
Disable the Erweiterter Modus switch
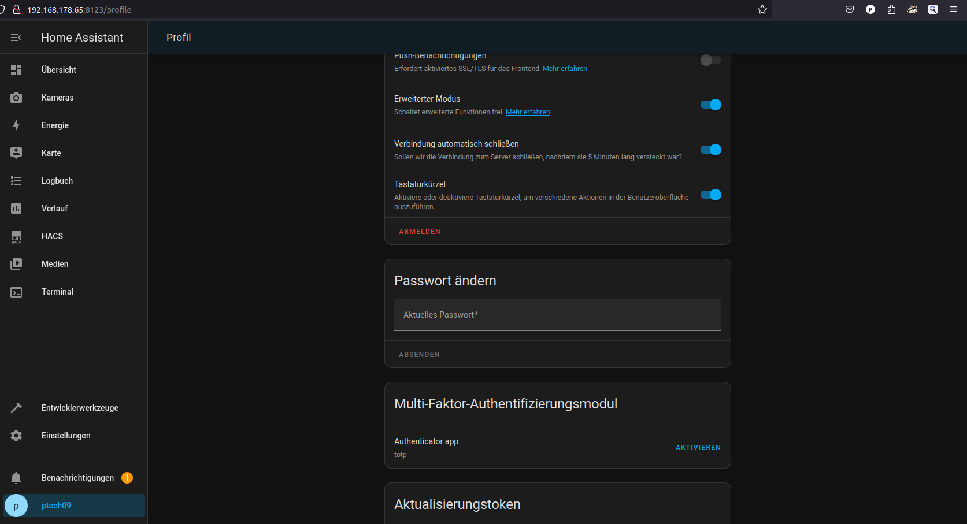pos(710,105)
